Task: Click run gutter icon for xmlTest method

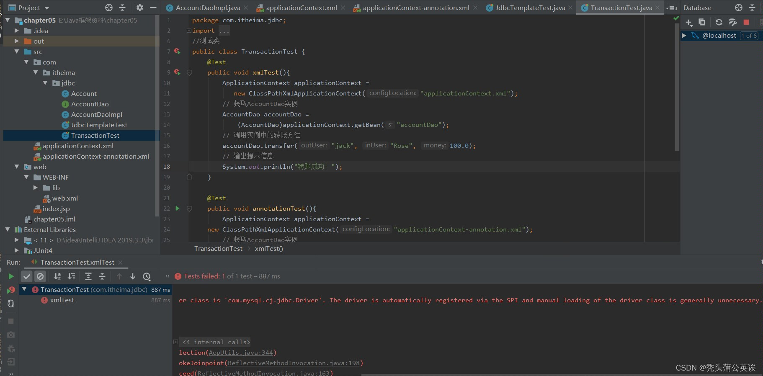Action: pos(177,72)
